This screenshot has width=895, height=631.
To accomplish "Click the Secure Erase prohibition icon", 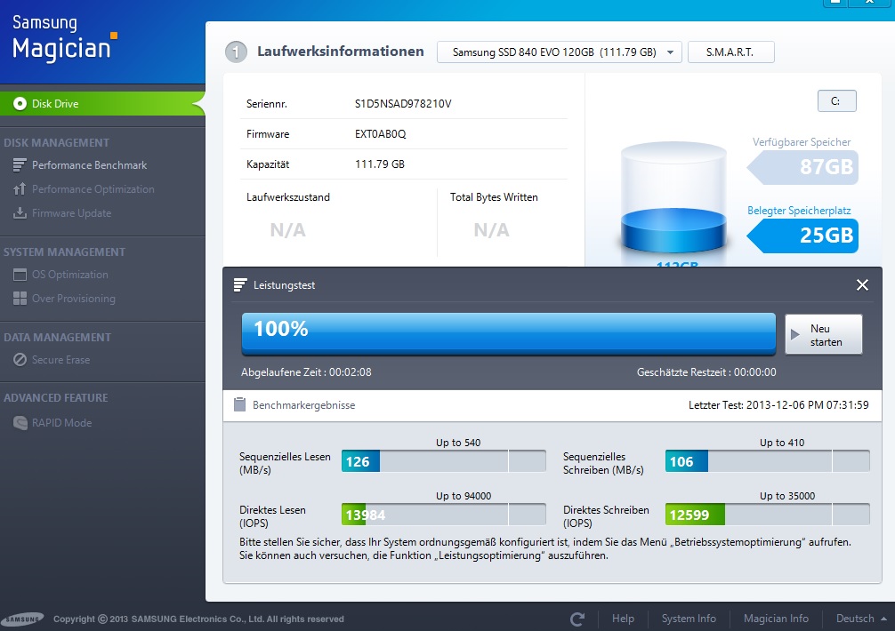I will (x=20, y=360).
